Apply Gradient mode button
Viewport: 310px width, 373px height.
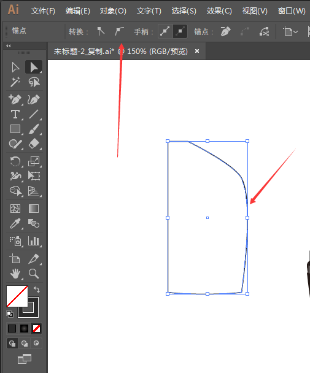point(24,328)
